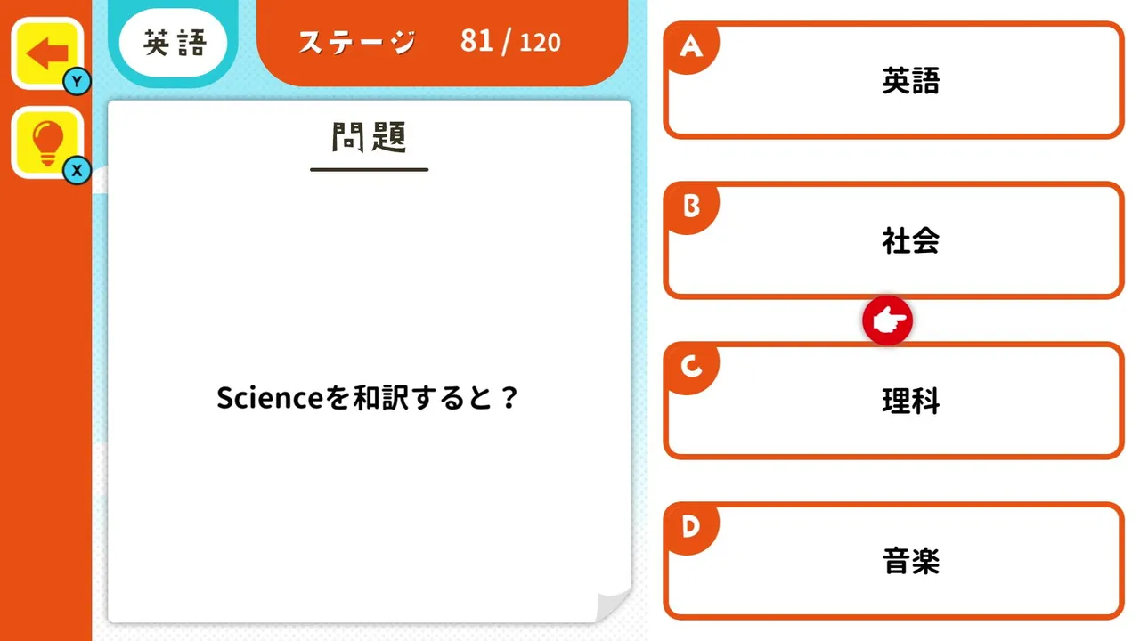The height and width of the screenshot is (641, 1140).
Task: Click the curled page corner
Action: point(613,604)
